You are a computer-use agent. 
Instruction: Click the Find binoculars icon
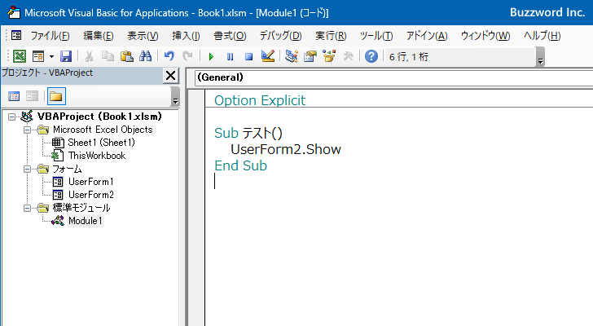tap(145, 56)
